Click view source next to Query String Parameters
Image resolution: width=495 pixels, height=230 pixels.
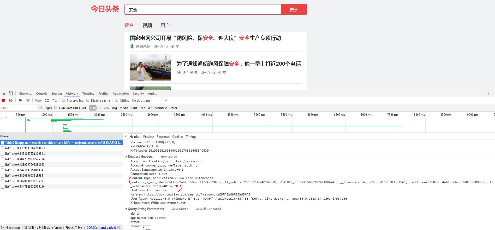click(x=180, y=209)
